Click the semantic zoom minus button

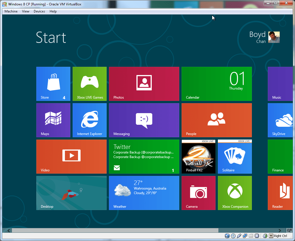click(289, 230)
